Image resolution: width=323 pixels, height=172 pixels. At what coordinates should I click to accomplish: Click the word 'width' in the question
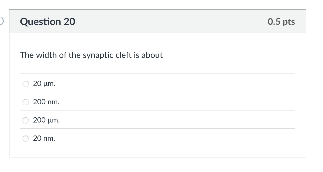click(45, 55)
